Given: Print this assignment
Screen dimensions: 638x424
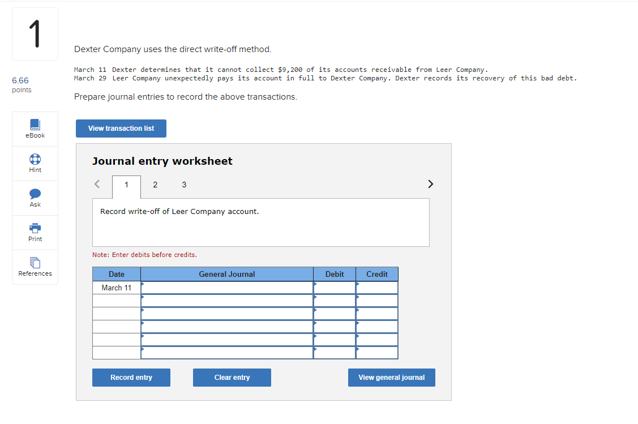Looking at the screenshot, I should [35, 232].
